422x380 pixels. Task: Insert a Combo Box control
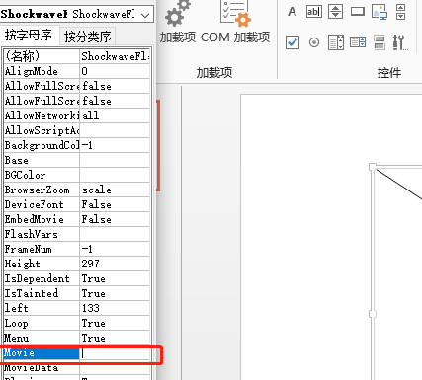pos(358,42)
